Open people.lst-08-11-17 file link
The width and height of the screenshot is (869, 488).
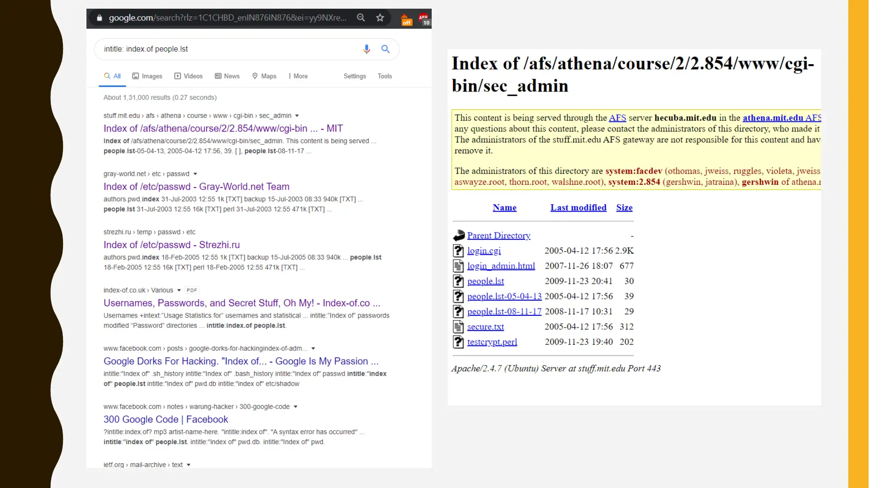pyautogui.click(x=505, y=311)
